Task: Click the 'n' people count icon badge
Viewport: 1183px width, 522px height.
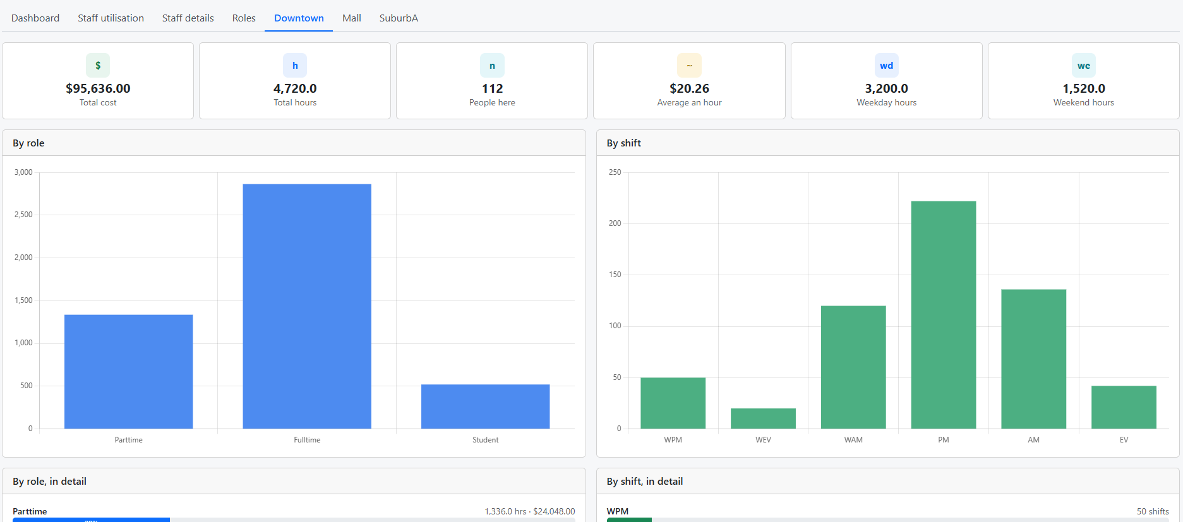Action: [x=492, y=66]
